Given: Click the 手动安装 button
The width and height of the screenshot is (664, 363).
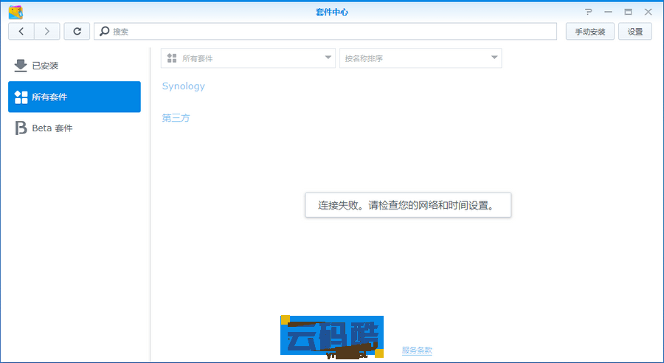Looking at the screenshot, I should tap(589, 31).
